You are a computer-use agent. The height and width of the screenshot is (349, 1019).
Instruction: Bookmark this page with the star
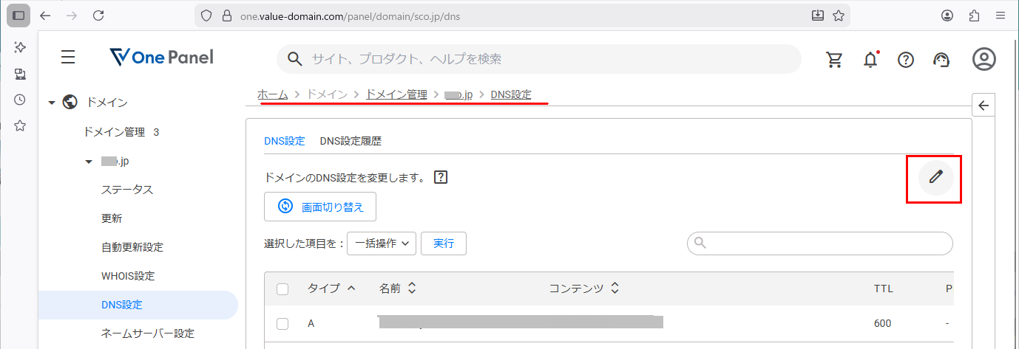coord(839,15)
